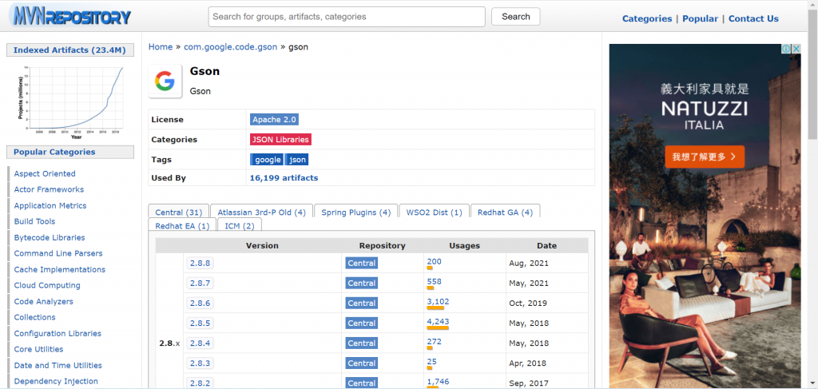The image size is (818, 389).
Task: Click the ad info icon
Action: [786, 49]
